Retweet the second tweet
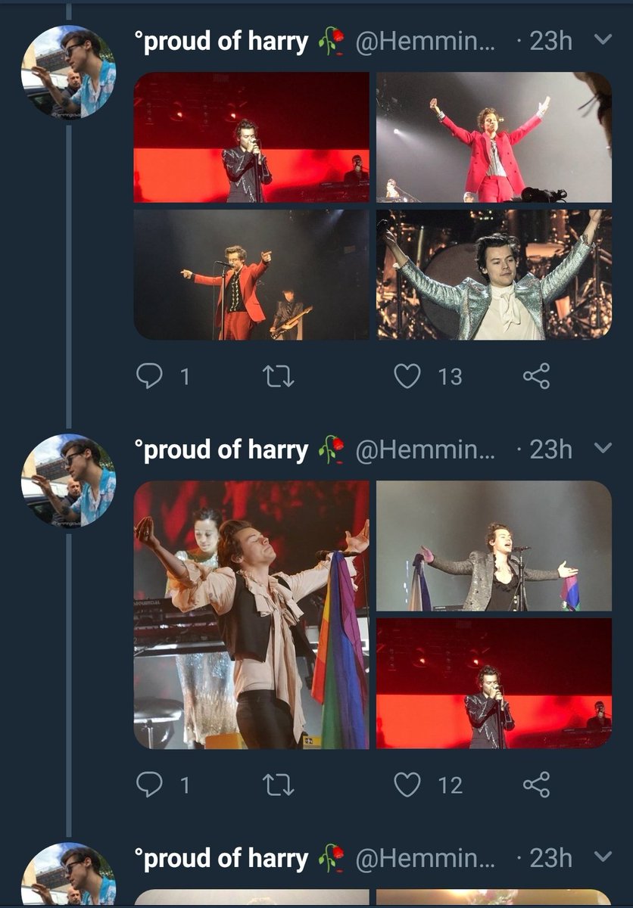 [x=279, y=785]
